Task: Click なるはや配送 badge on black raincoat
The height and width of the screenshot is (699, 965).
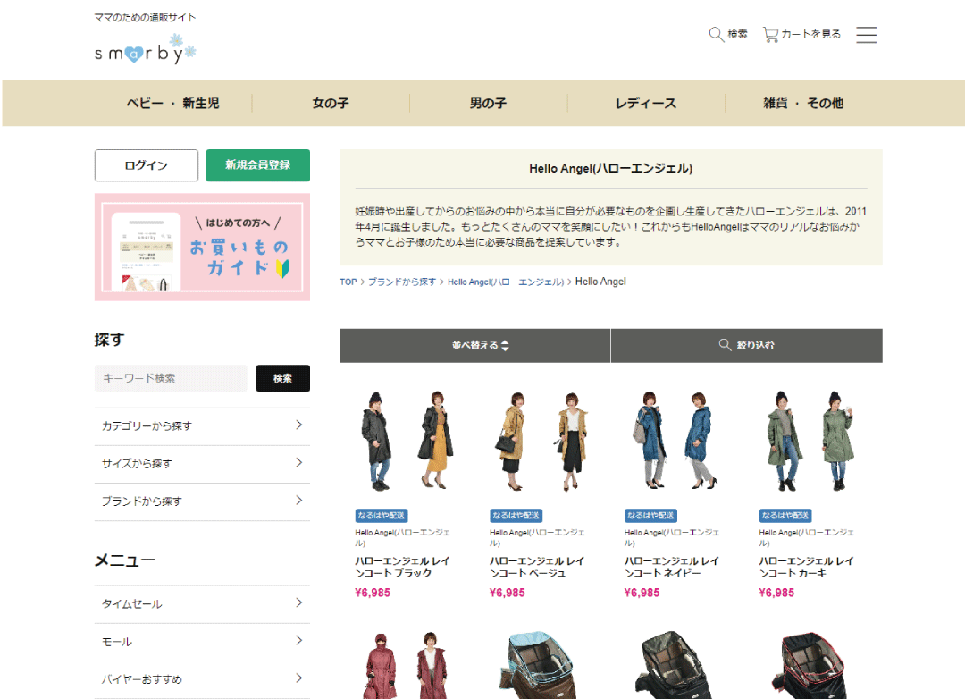Action: [x=382, y=516]
